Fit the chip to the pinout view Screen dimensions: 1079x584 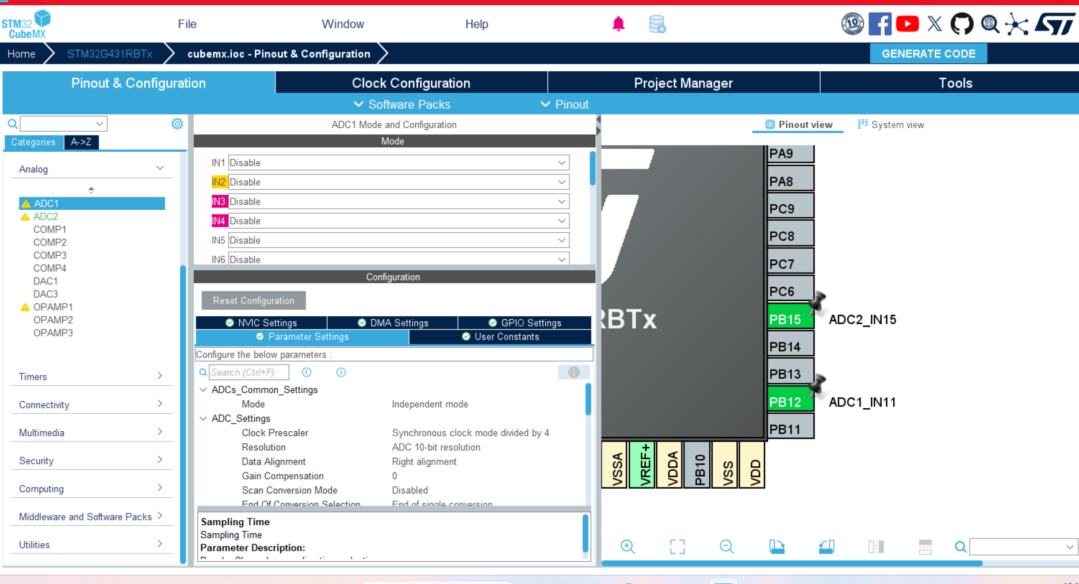pyautogui.click(x=678, y=547)
